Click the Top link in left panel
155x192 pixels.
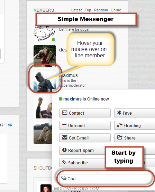pos(9,124)
